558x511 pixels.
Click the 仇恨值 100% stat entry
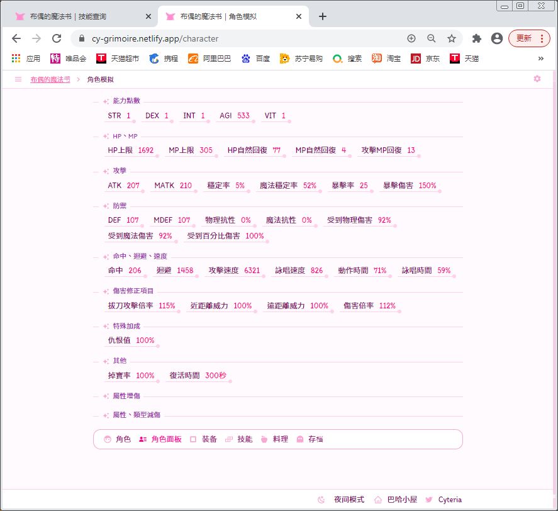[x=131, y=340]
